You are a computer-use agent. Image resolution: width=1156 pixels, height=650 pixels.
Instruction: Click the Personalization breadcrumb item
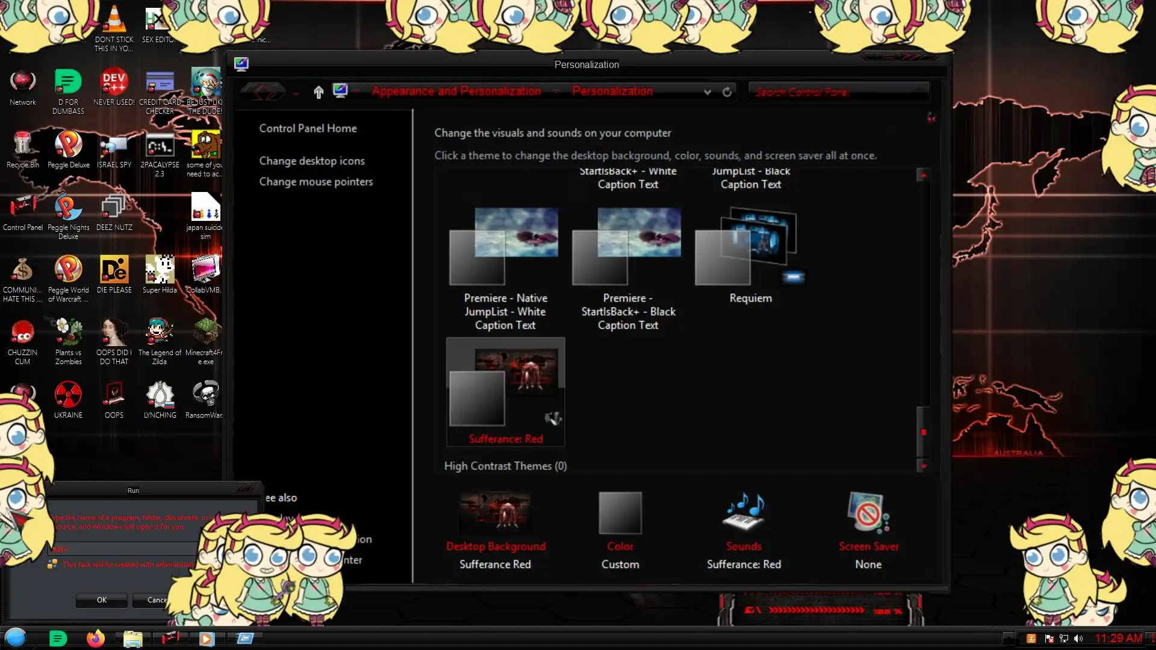612,91
